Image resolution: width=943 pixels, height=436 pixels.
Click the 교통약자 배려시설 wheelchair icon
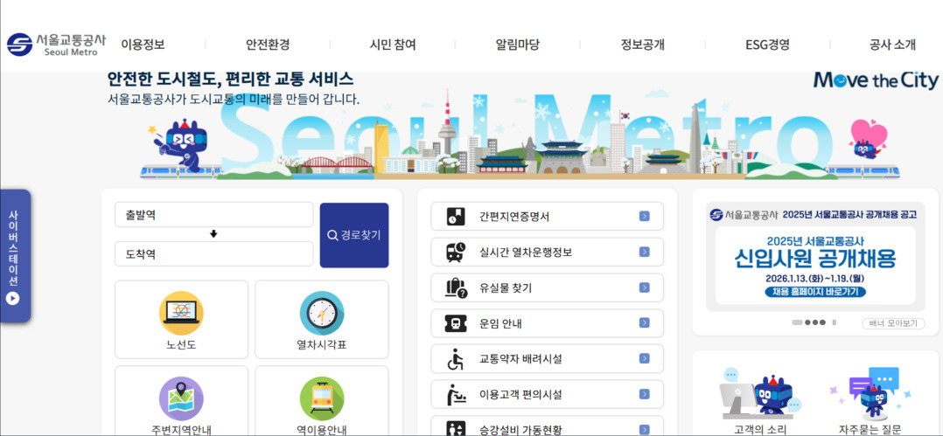click(x=455, y=358)
